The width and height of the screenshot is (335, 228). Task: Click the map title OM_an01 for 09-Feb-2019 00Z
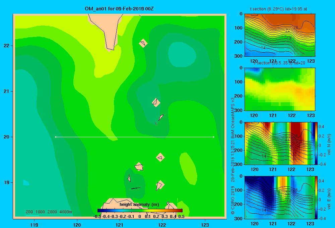(x=119, y=9)
